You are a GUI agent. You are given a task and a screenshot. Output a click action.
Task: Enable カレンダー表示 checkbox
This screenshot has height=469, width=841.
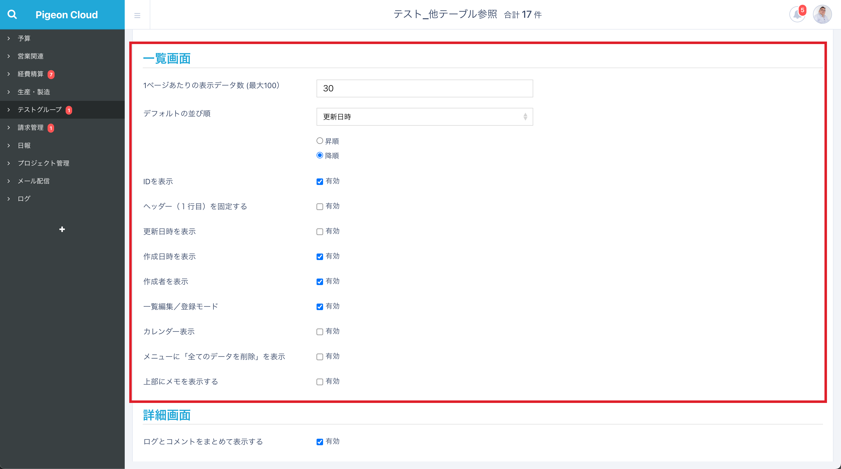click(x=320, y=332)
